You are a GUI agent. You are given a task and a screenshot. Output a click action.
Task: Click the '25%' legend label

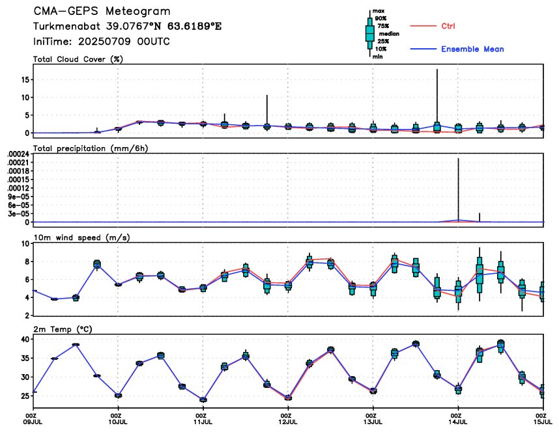point(383,41)
